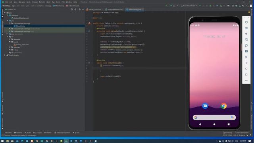This screenshot has width=254, height=143.
Task: Click the emulator toolbar Back triangle
Action: pyautogui.click(x=246, y=63)
